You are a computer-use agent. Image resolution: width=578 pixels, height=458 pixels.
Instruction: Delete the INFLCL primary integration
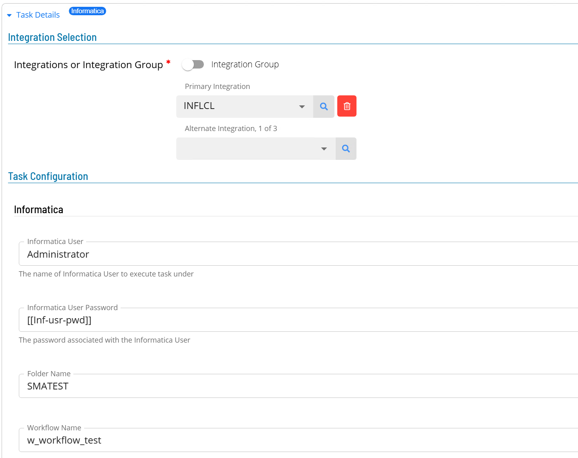347,106
